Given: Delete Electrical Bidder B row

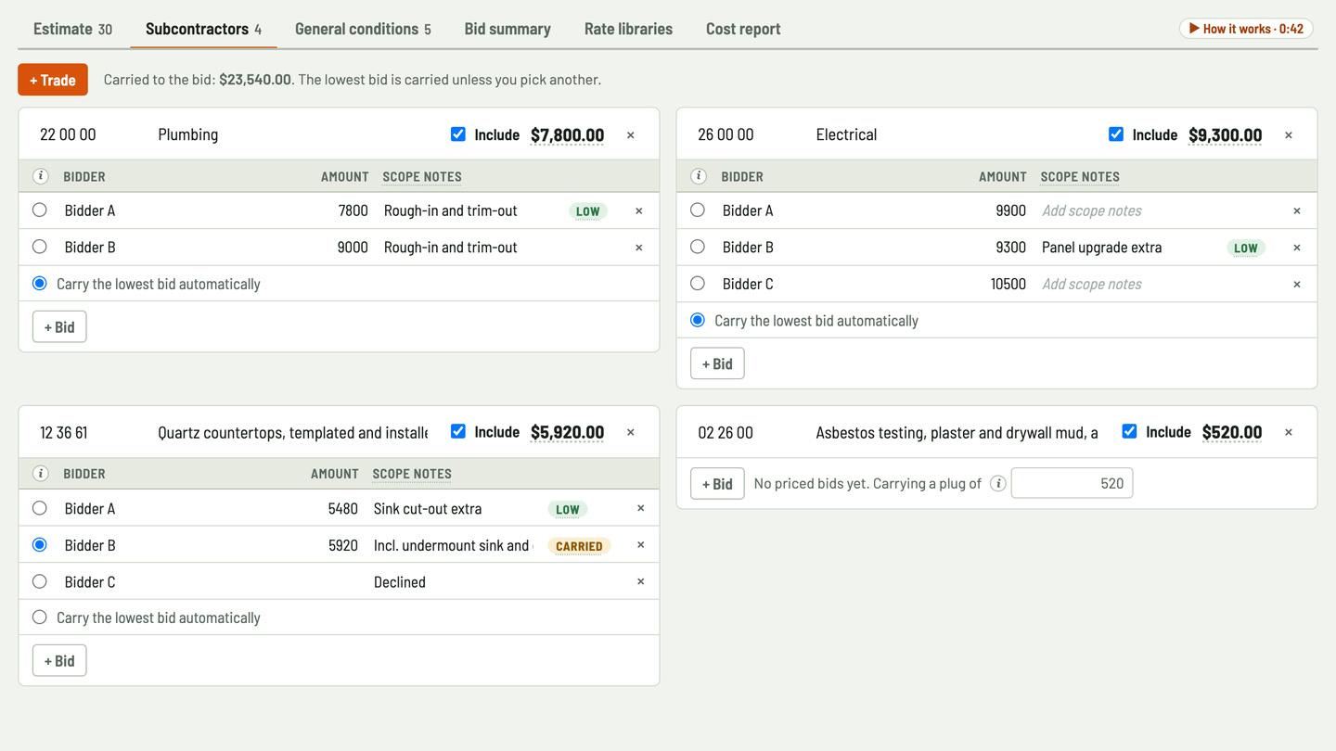Looking at the screenshot, I should pos(1297,248).
